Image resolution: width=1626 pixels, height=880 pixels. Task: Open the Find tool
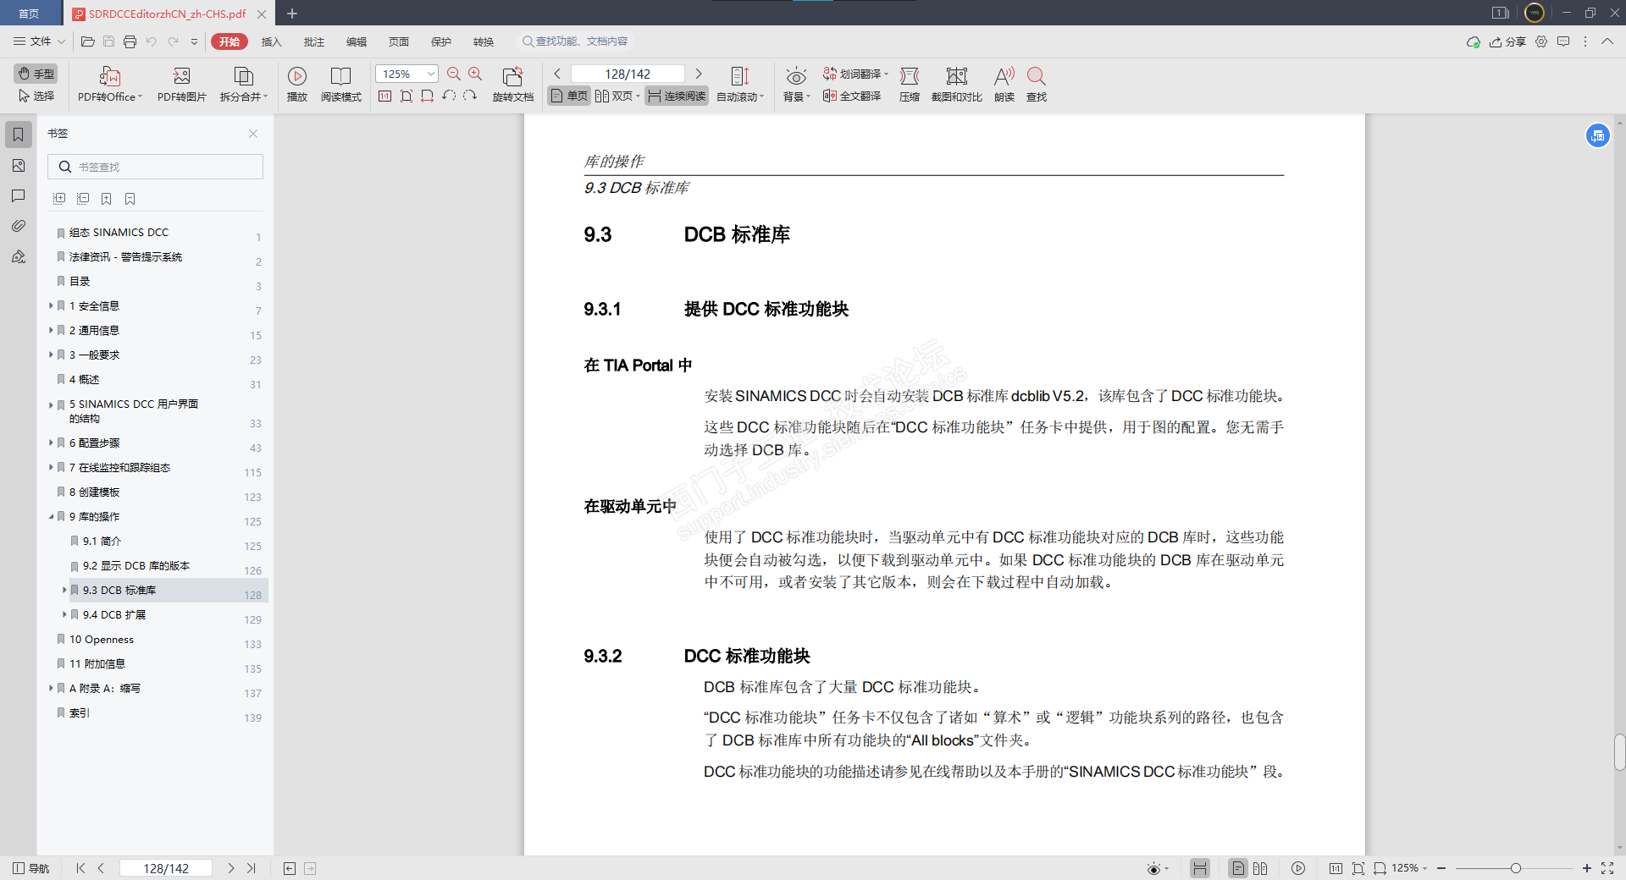pyautogui.click(x=1037, y=85)
